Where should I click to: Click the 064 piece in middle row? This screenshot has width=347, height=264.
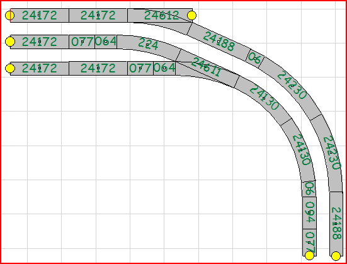(x=106, y=42)
